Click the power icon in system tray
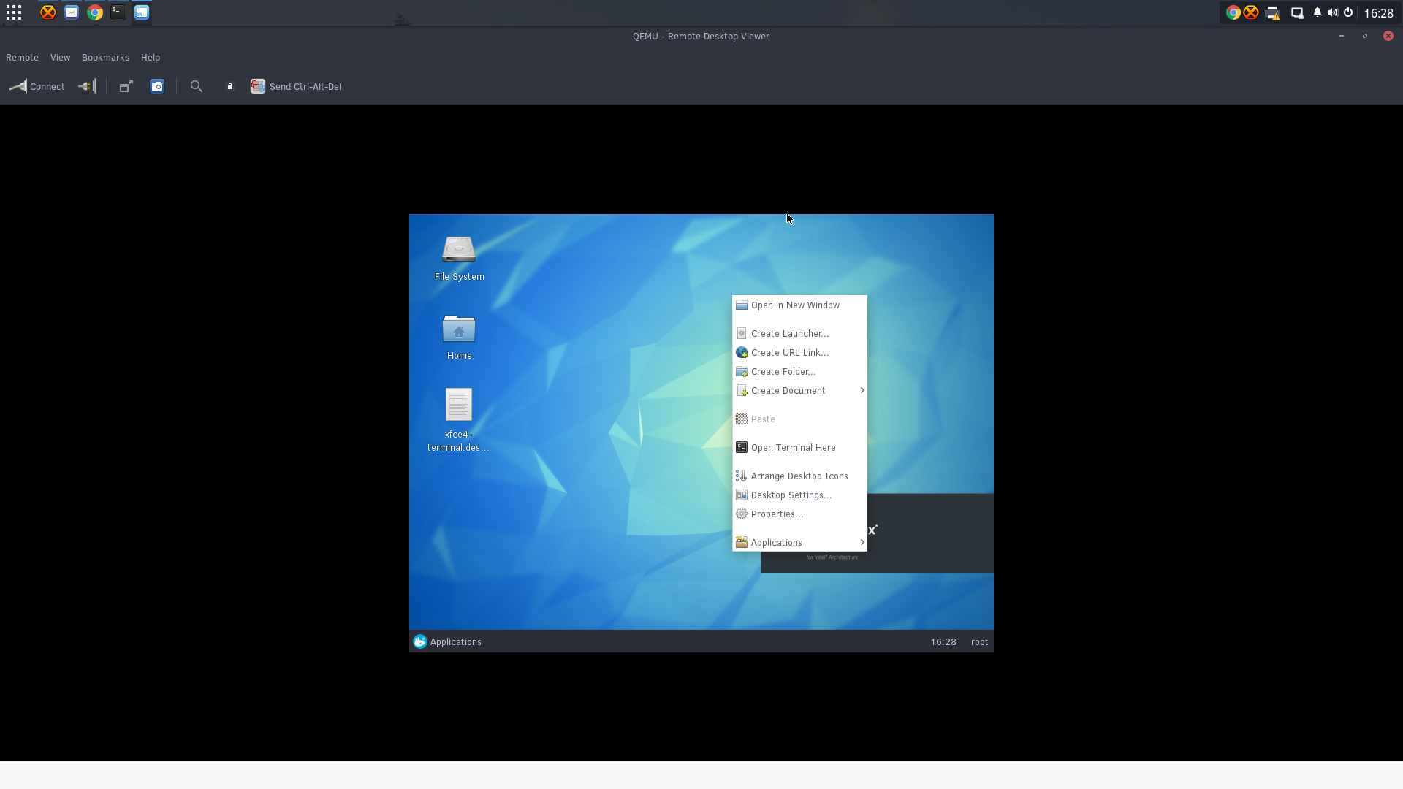The height and width of the screenshot is (789, 1403). 1348,12
